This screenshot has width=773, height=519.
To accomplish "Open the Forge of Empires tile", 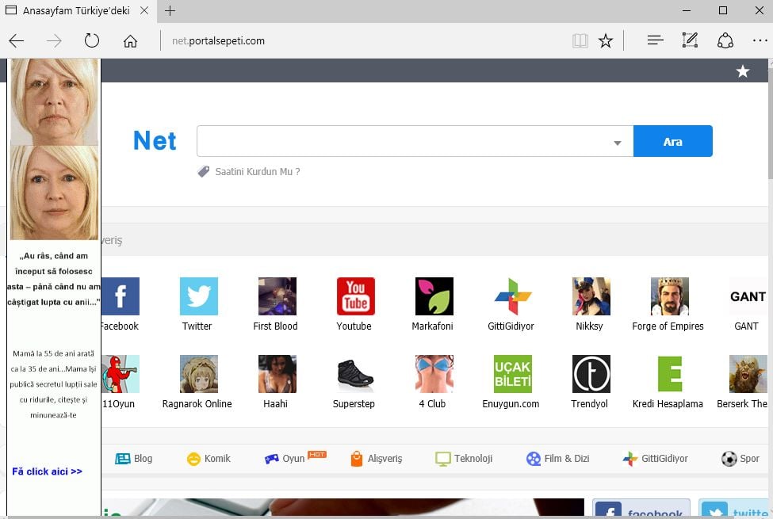I will (669, 296).
